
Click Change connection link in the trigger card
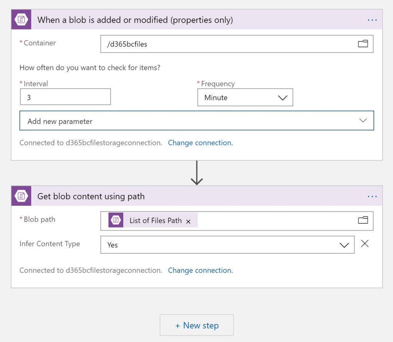point(200,143)
